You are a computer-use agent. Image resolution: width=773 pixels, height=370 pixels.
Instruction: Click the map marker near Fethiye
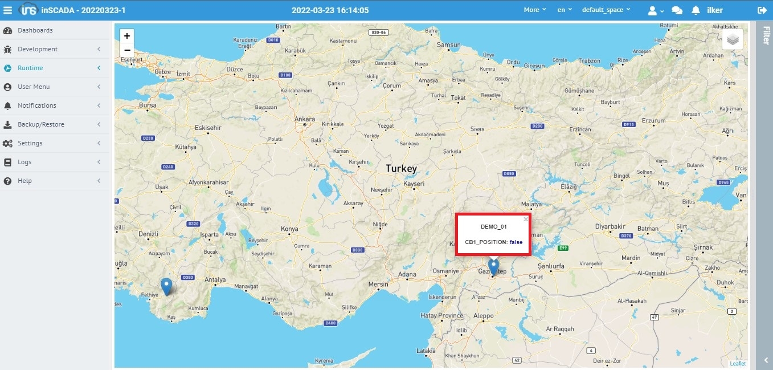click(166, 286)
